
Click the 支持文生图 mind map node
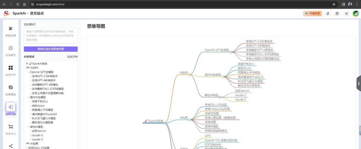(212, 113)
